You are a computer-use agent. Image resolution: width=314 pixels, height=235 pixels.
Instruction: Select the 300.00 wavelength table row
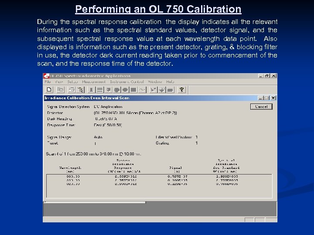point(159,176)
